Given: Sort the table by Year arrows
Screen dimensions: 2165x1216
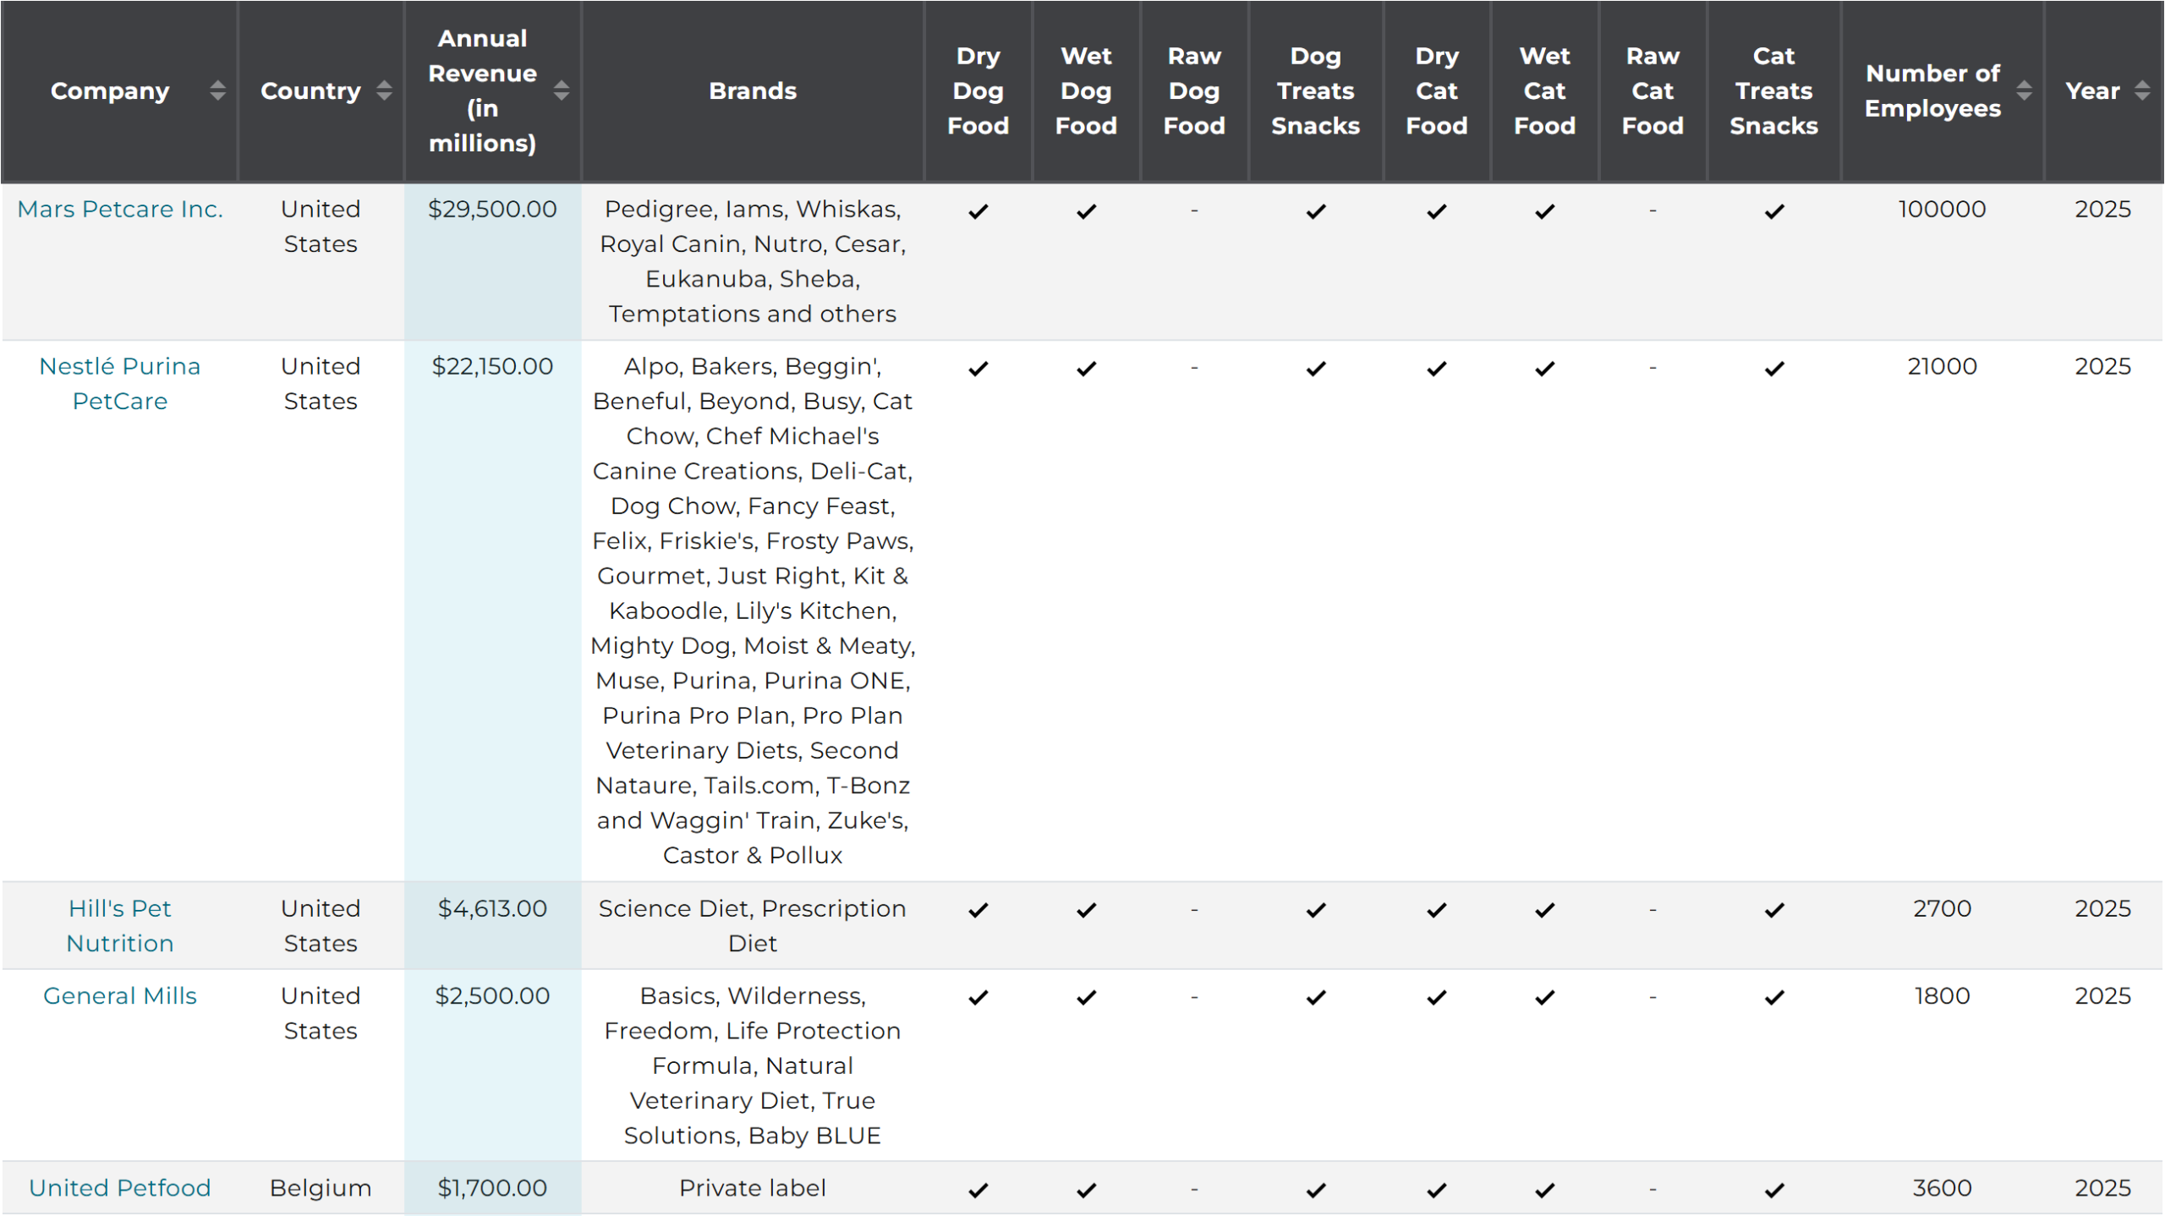Looking at the screenshot, I should coord(2142,90).
